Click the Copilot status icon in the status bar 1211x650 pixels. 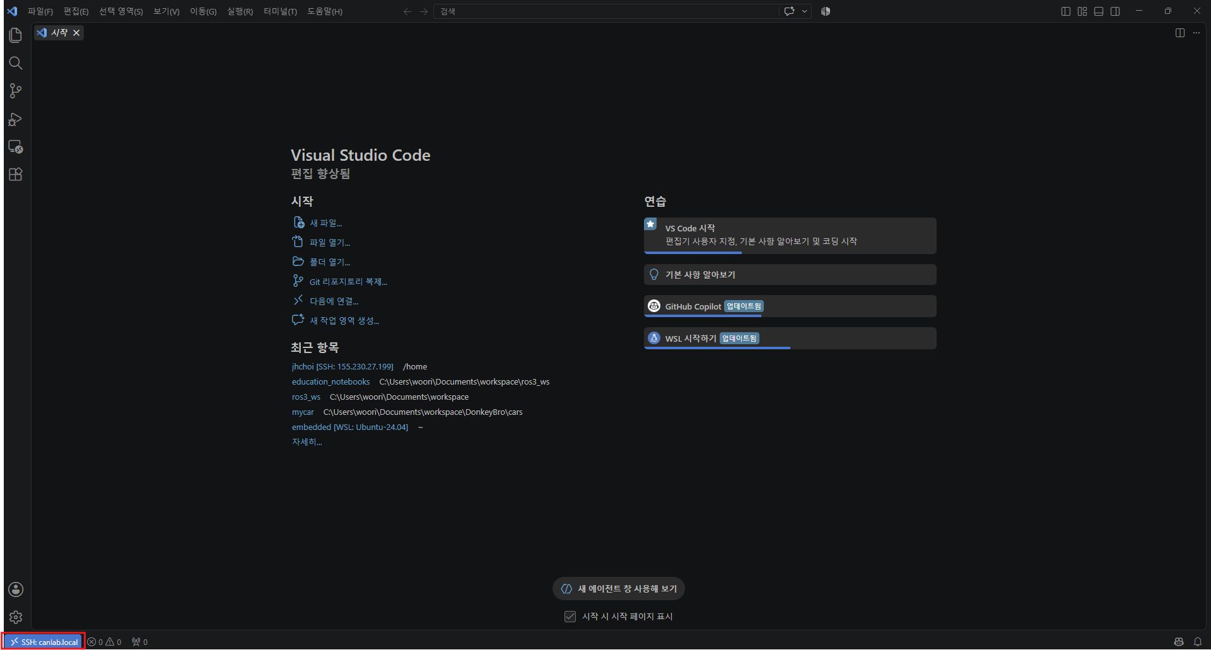tap(1179, 642)
